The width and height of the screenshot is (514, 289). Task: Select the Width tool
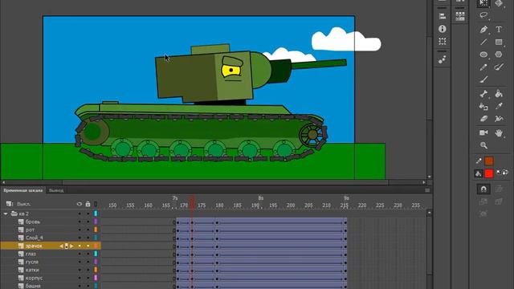pos(499,119)
